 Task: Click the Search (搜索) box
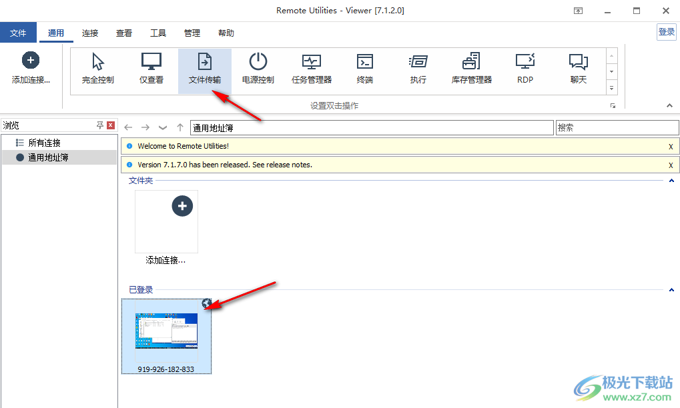pyautogui.click(x=617, y=128)
